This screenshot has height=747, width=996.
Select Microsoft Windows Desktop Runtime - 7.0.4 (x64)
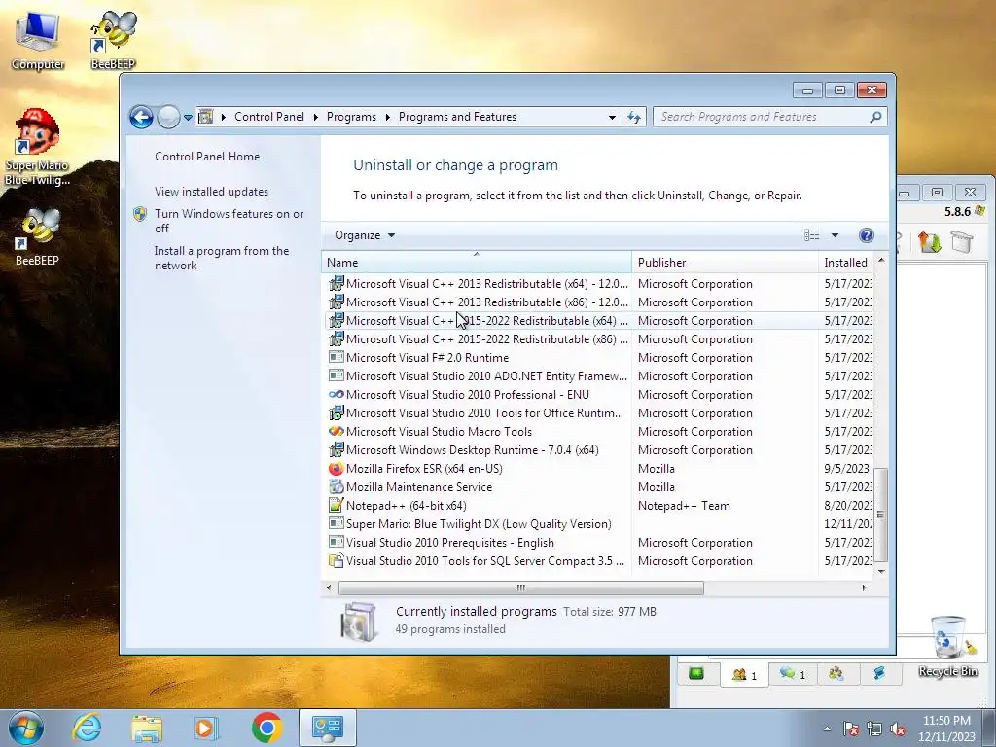tap(473, 450)
